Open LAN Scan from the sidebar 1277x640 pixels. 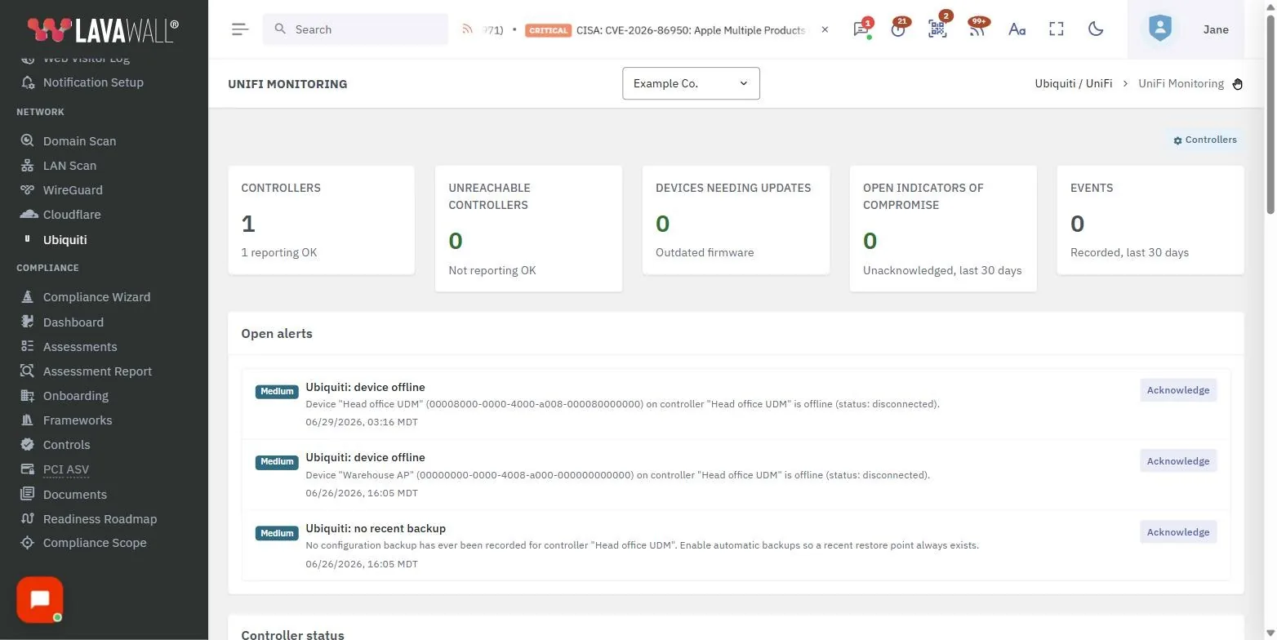(x=69, y=165)
